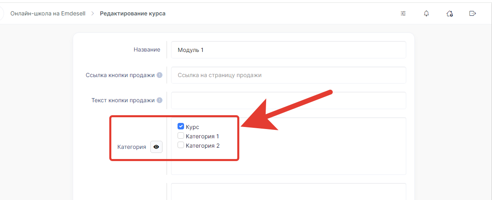Uncheck the Курс checkbox
492x200 pixels.
click(181, 126)
